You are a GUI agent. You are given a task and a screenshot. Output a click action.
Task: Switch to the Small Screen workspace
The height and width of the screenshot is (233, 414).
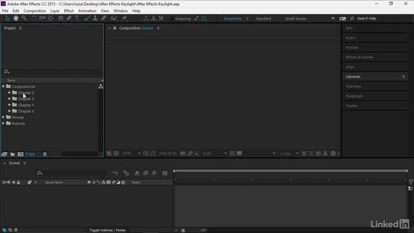(x=296, y=19)
